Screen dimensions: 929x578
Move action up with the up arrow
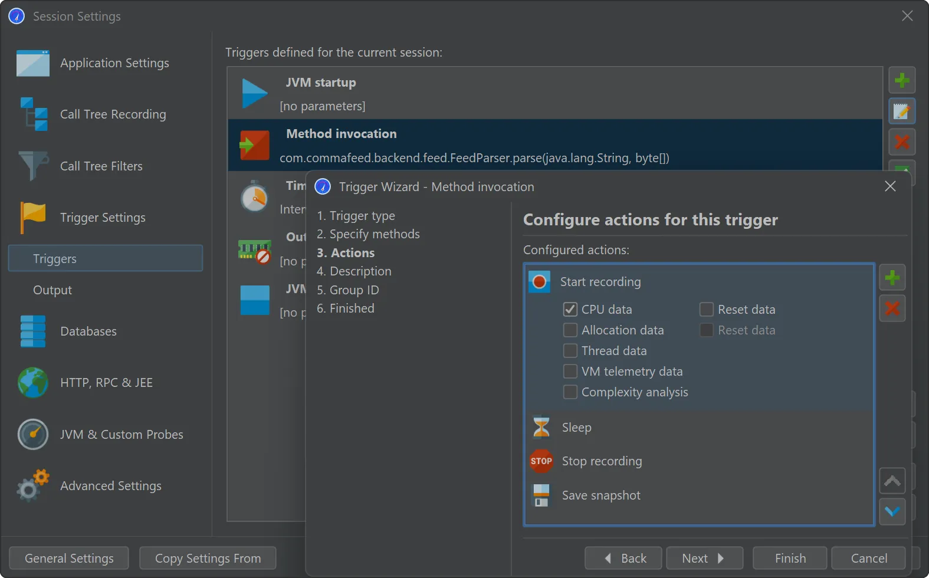click(892, 481)
